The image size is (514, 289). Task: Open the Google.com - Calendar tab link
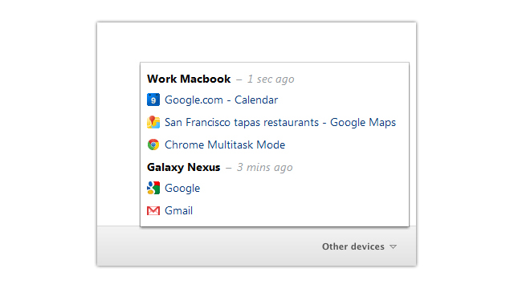[x=222, y=100]
